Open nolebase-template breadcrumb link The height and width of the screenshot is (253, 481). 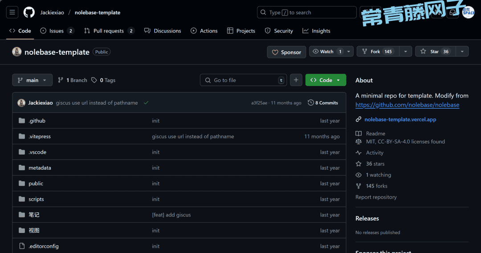[98, 12]
